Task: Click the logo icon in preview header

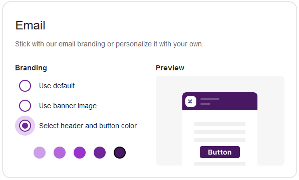Action: pos(190,101)
